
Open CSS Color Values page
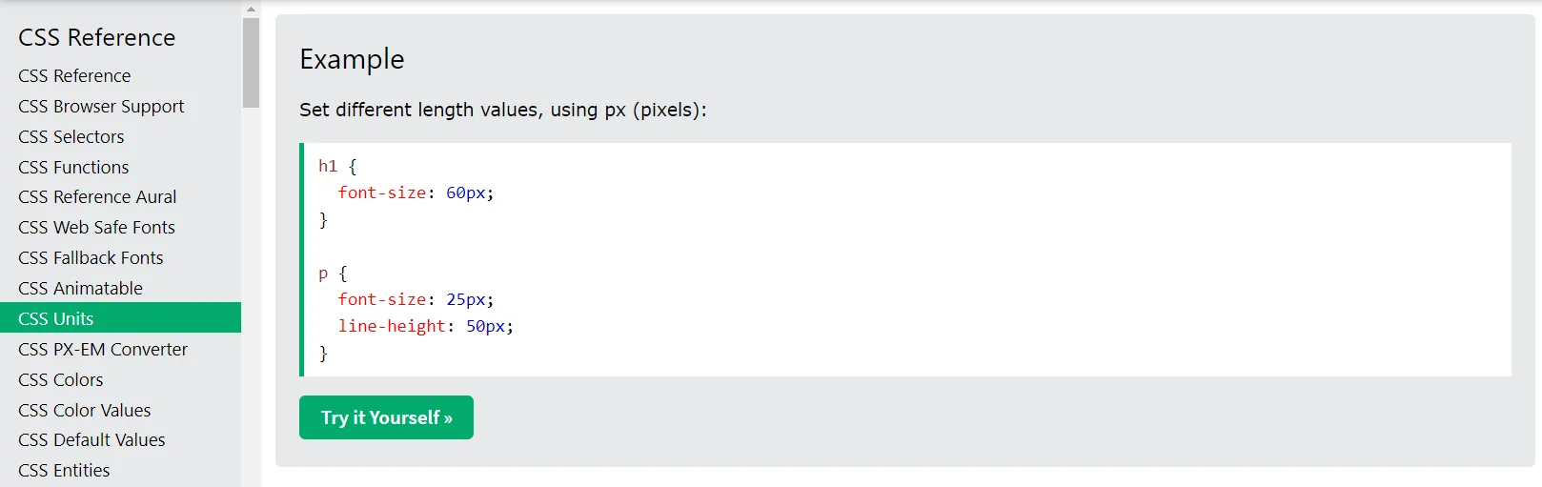click(x=85, y=411)
